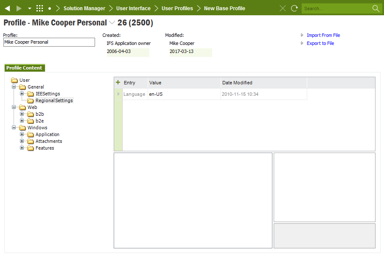Screen dimensions: 384x256
Task: Click the search magnifier icon
Action: click(376, 8)
